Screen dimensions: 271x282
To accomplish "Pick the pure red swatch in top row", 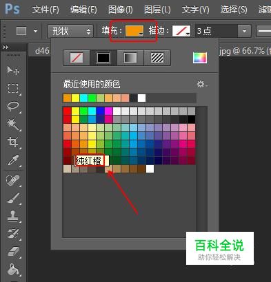I will [67, 111].
